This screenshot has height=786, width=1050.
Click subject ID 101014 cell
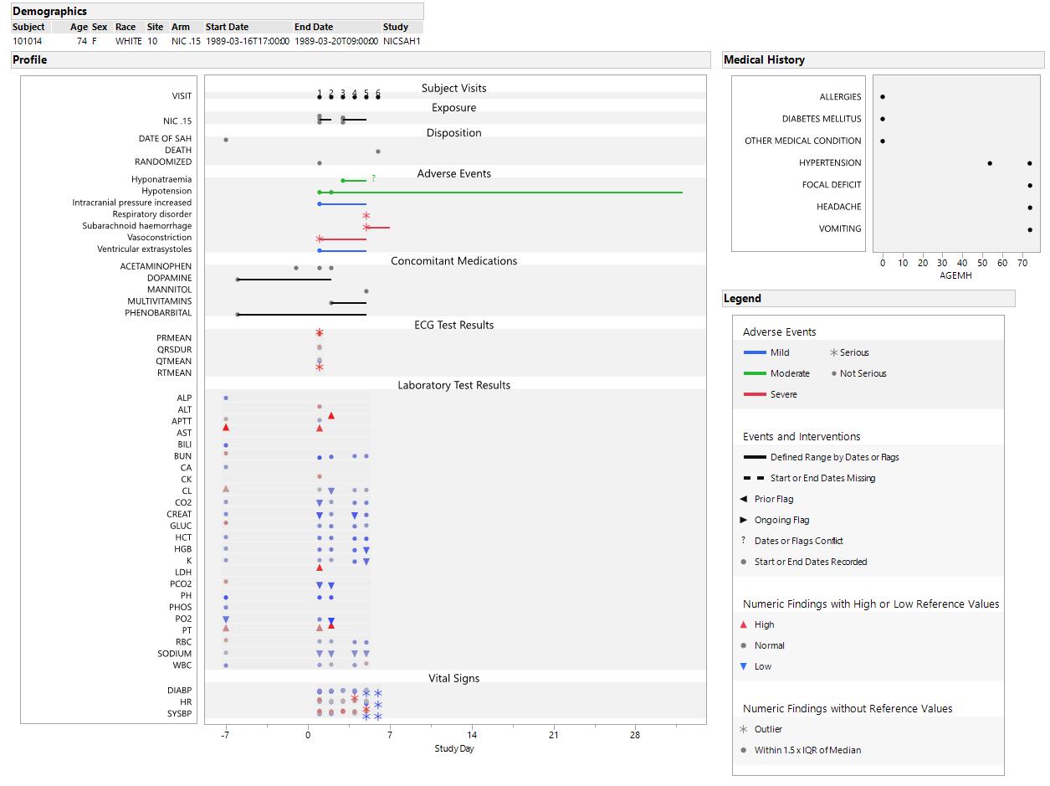point(28,41)
